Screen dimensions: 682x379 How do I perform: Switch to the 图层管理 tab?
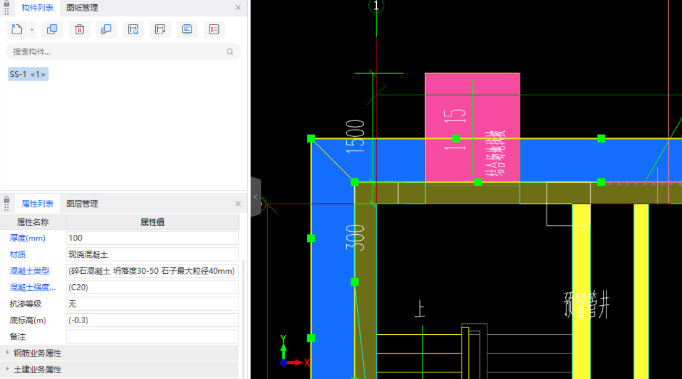82,204
